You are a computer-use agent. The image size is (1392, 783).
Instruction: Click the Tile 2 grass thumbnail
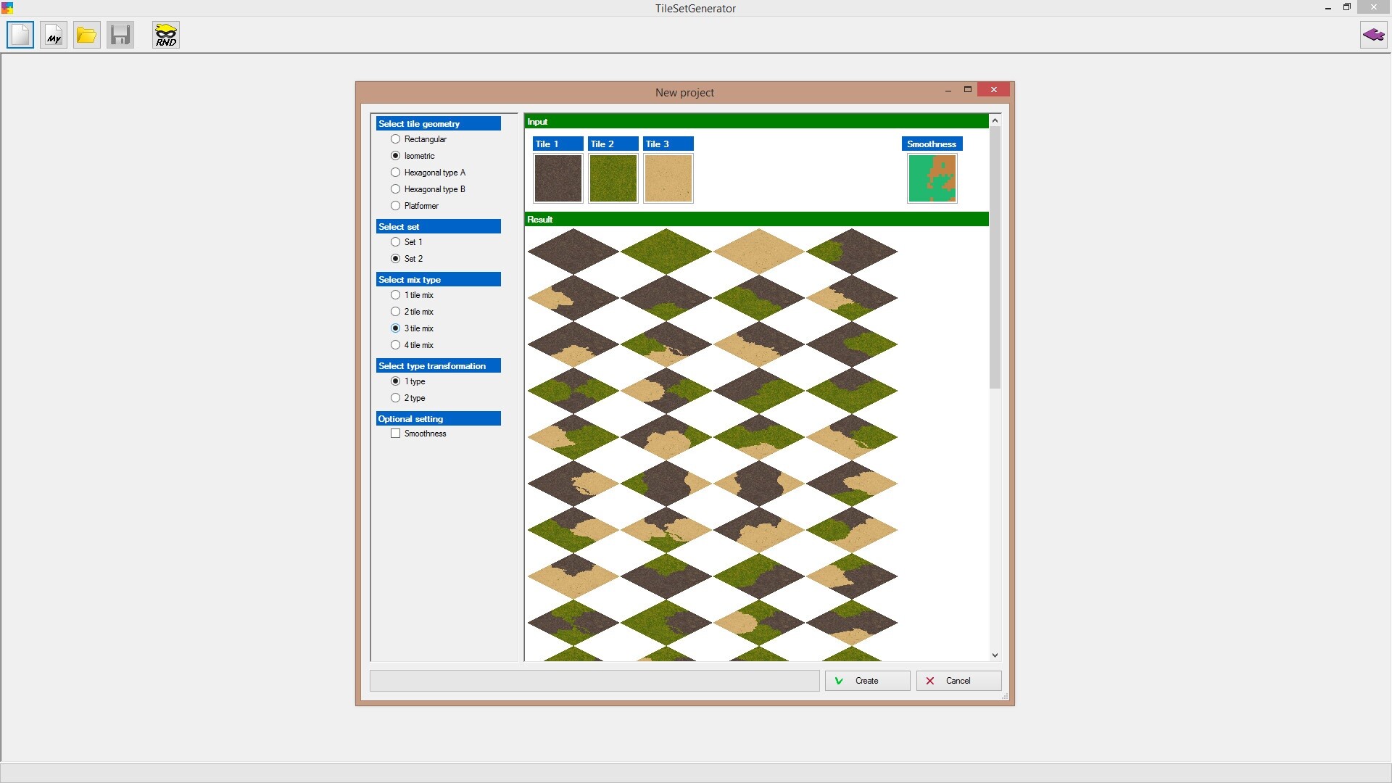click(x=613, y=178)
